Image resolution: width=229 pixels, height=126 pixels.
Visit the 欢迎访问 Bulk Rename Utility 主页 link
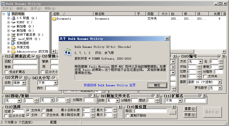[x=110, y=85]
